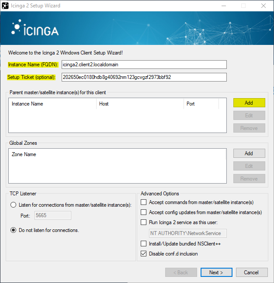Click the Welcome to Icinga 2 wizard text
The image size is (274, 283).
coord(66,53)
